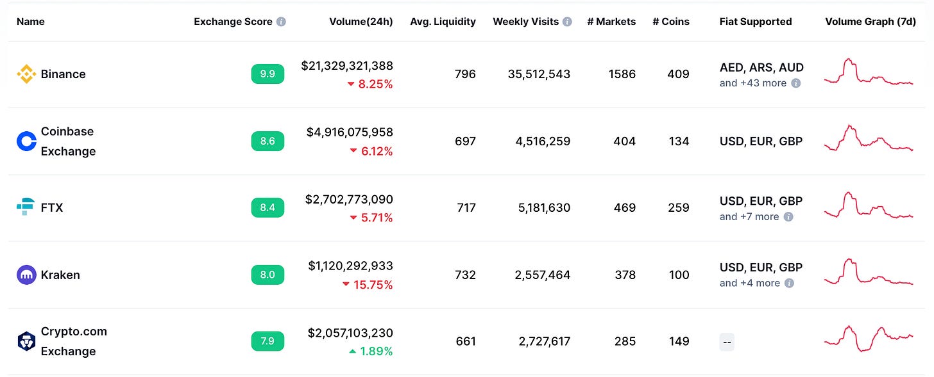Click the 6.12% change for Coinbase
This screenshot has height=377, width=934.
(x=377, y=151)
